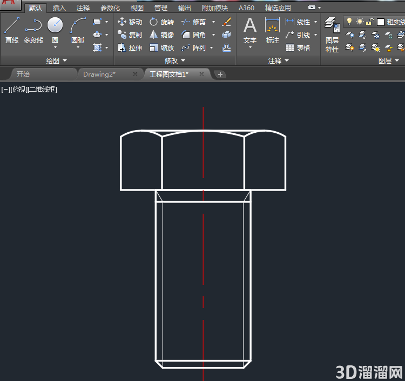Select the Circle (圆) tool
Screen dimensions: 405x381
coord(55,29)
